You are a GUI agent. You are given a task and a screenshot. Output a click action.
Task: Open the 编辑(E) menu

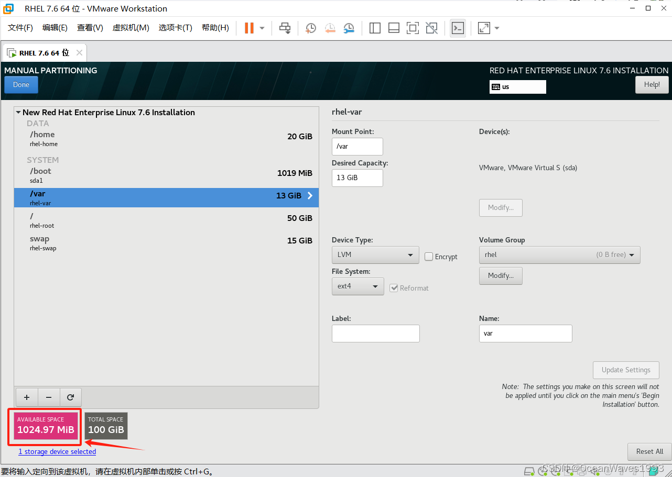coord(55,28)
